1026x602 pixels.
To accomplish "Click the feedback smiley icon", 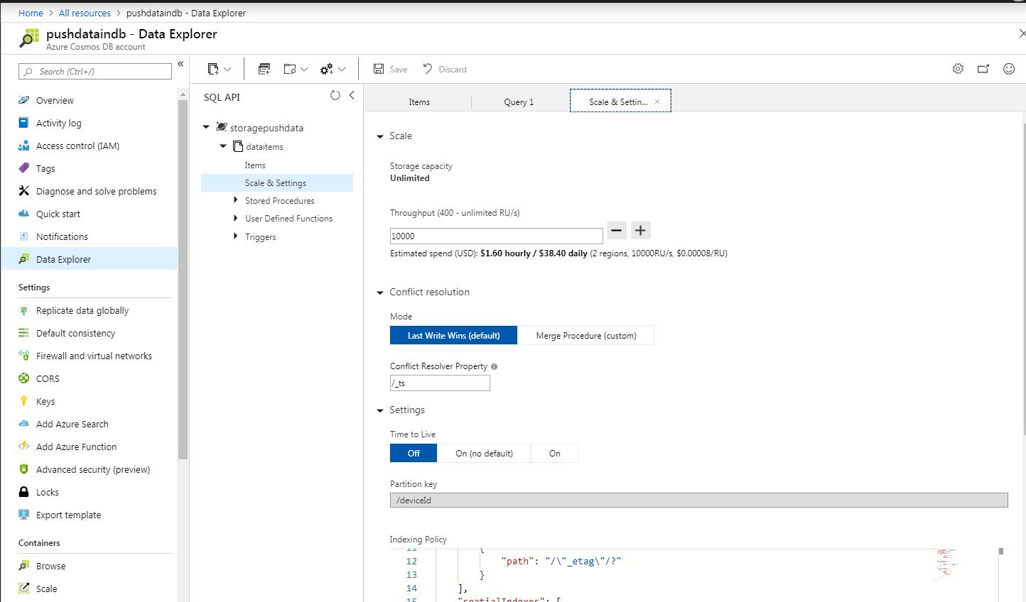I will 1009,69.
